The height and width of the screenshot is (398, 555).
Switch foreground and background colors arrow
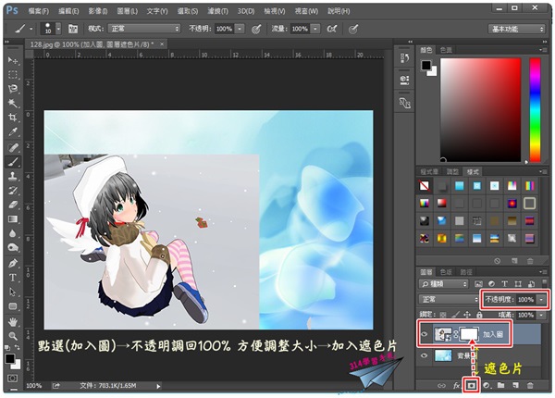tap(17, 348)
